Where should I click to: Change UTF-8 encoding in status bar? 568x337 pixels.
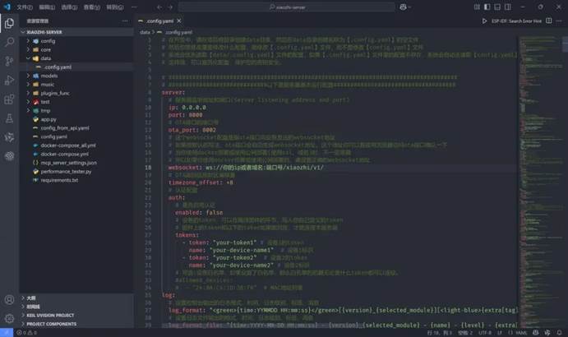pyautogui.click(x=485, y=332)
